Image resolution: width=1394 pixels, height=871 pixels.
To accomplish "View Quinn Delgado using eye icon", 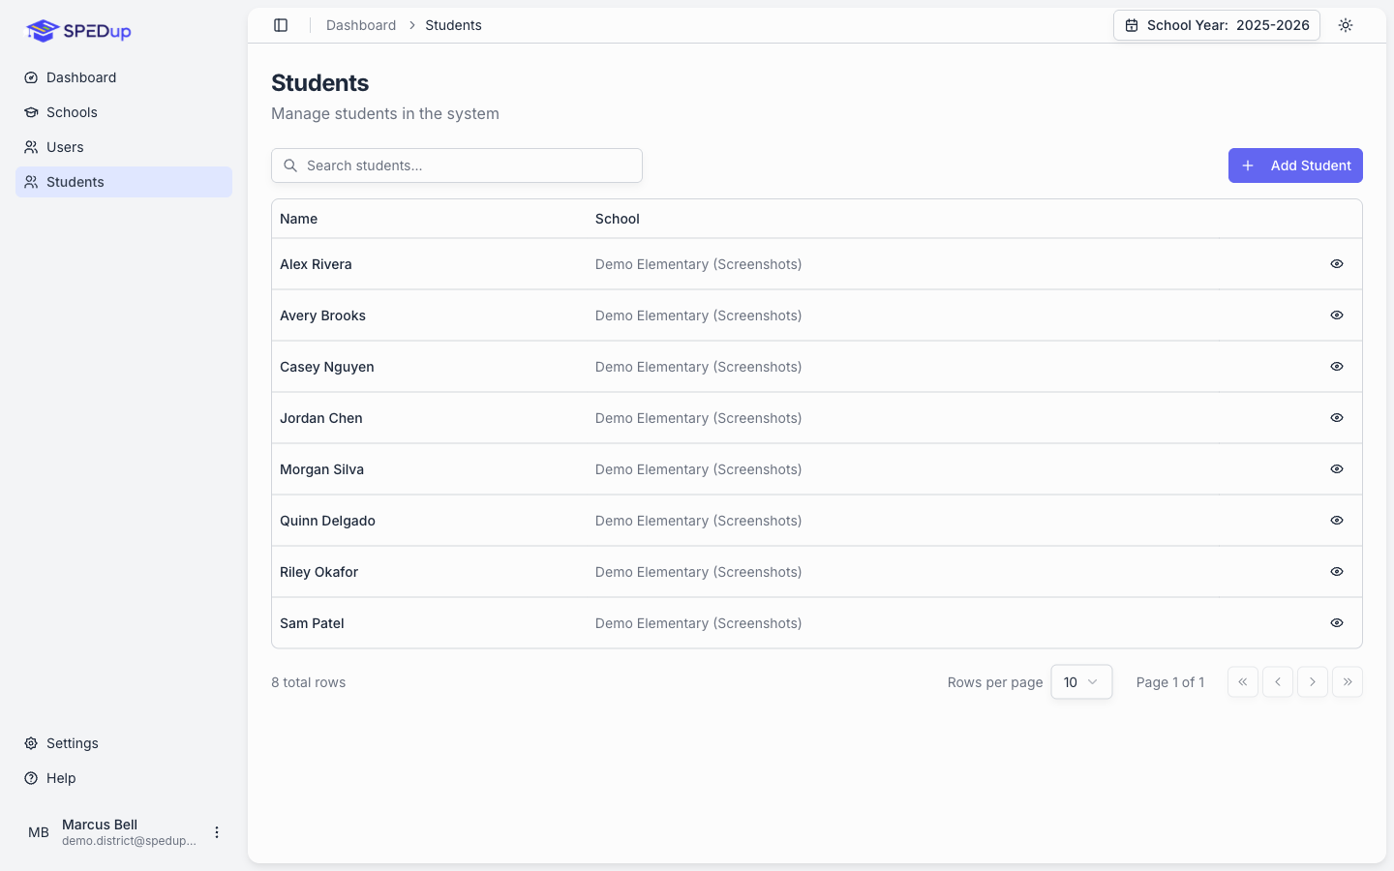I will pos(1337,521).
